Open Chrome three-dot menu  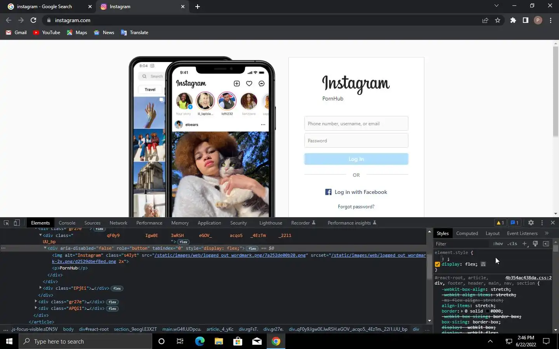(550, 20)
